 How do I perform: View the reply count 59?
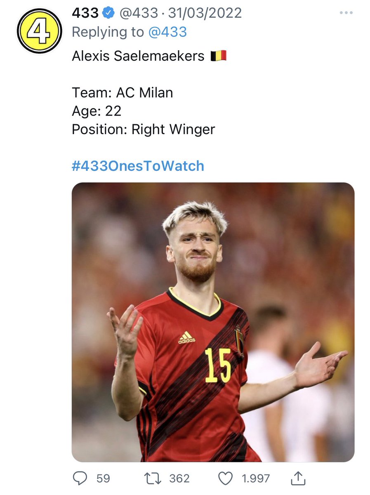coord(103,478)
